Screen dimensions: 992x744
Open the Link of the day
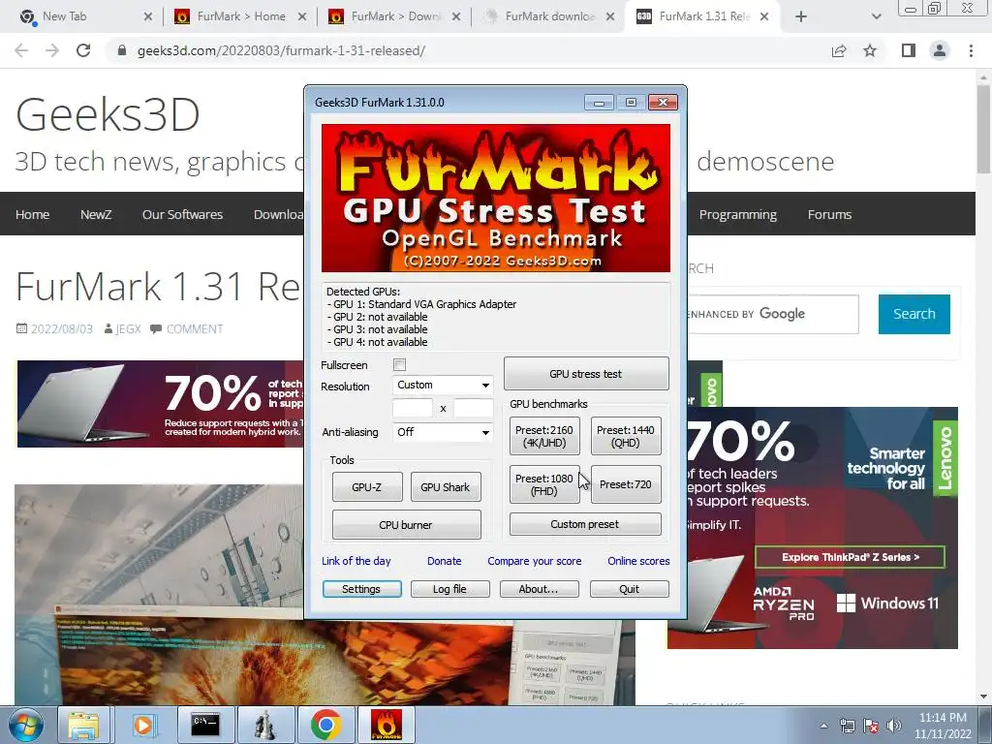tap(356, 561)
